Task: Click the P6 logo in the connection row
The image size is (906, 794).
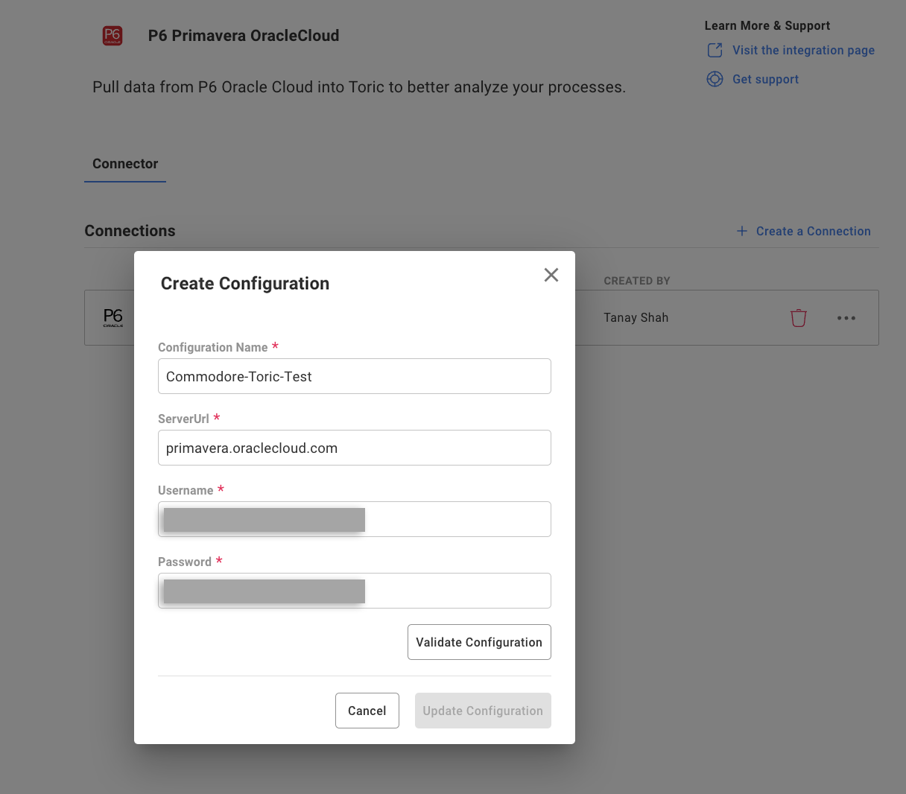Action: (x=113, y=318)
